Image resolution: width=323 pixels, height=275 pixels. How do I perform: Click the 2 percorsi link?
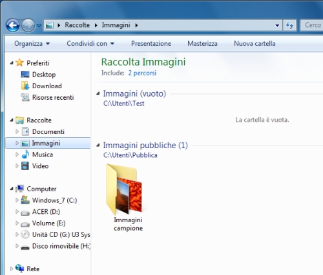click(x=142, y=73)
